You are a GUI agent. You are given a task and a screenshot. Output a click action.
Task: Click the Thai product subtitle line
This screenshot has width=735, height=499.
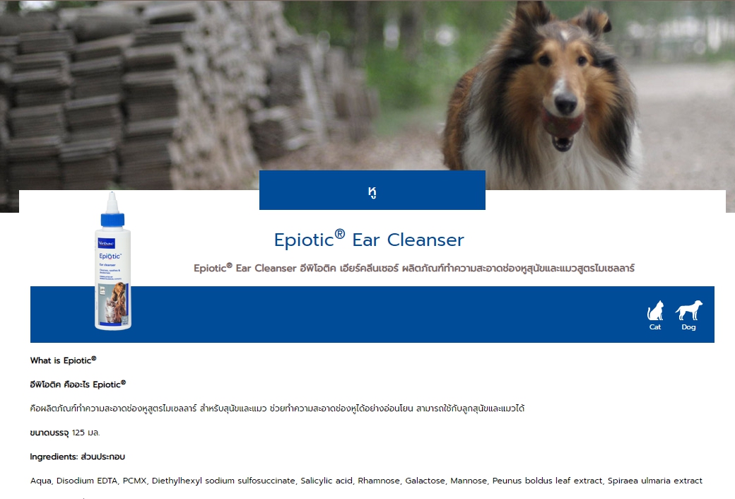click(414, 269)
